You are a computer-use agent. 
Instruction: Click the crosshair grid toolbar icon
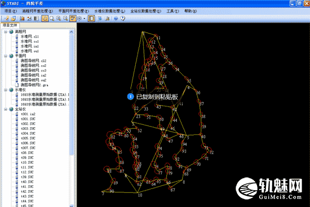(x=79, y=19)
